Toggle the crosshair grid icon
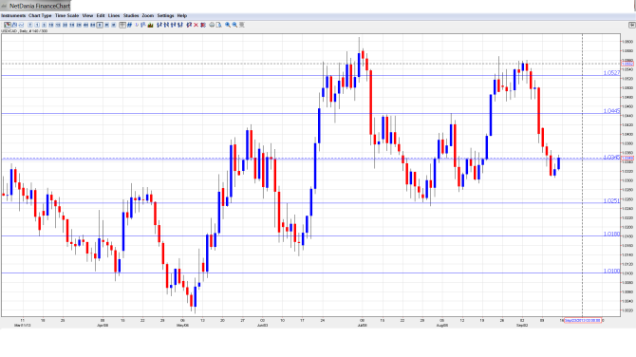 click(x=122, y=25)
